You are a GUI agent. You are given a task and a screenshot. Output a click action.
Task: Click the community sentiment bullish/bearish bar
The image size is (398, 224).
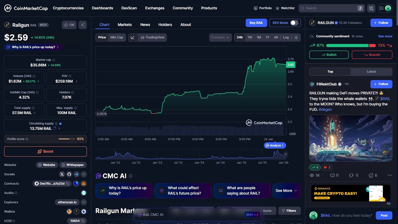pos(351,45)
